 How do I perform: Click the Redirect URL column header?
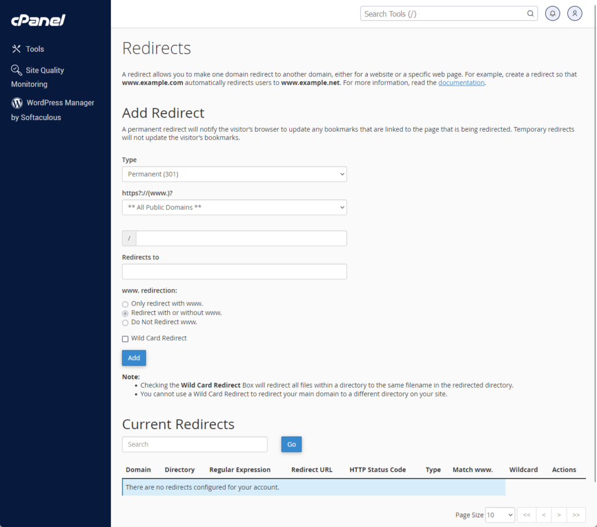[312, 469]
